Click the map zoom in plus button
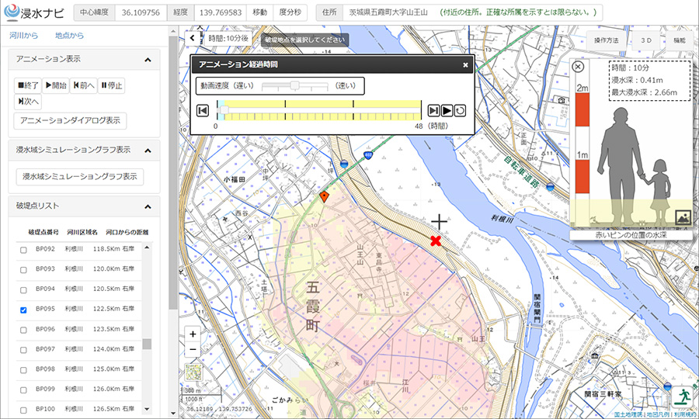Screen dimensions: 699x419 pos(193,334)
